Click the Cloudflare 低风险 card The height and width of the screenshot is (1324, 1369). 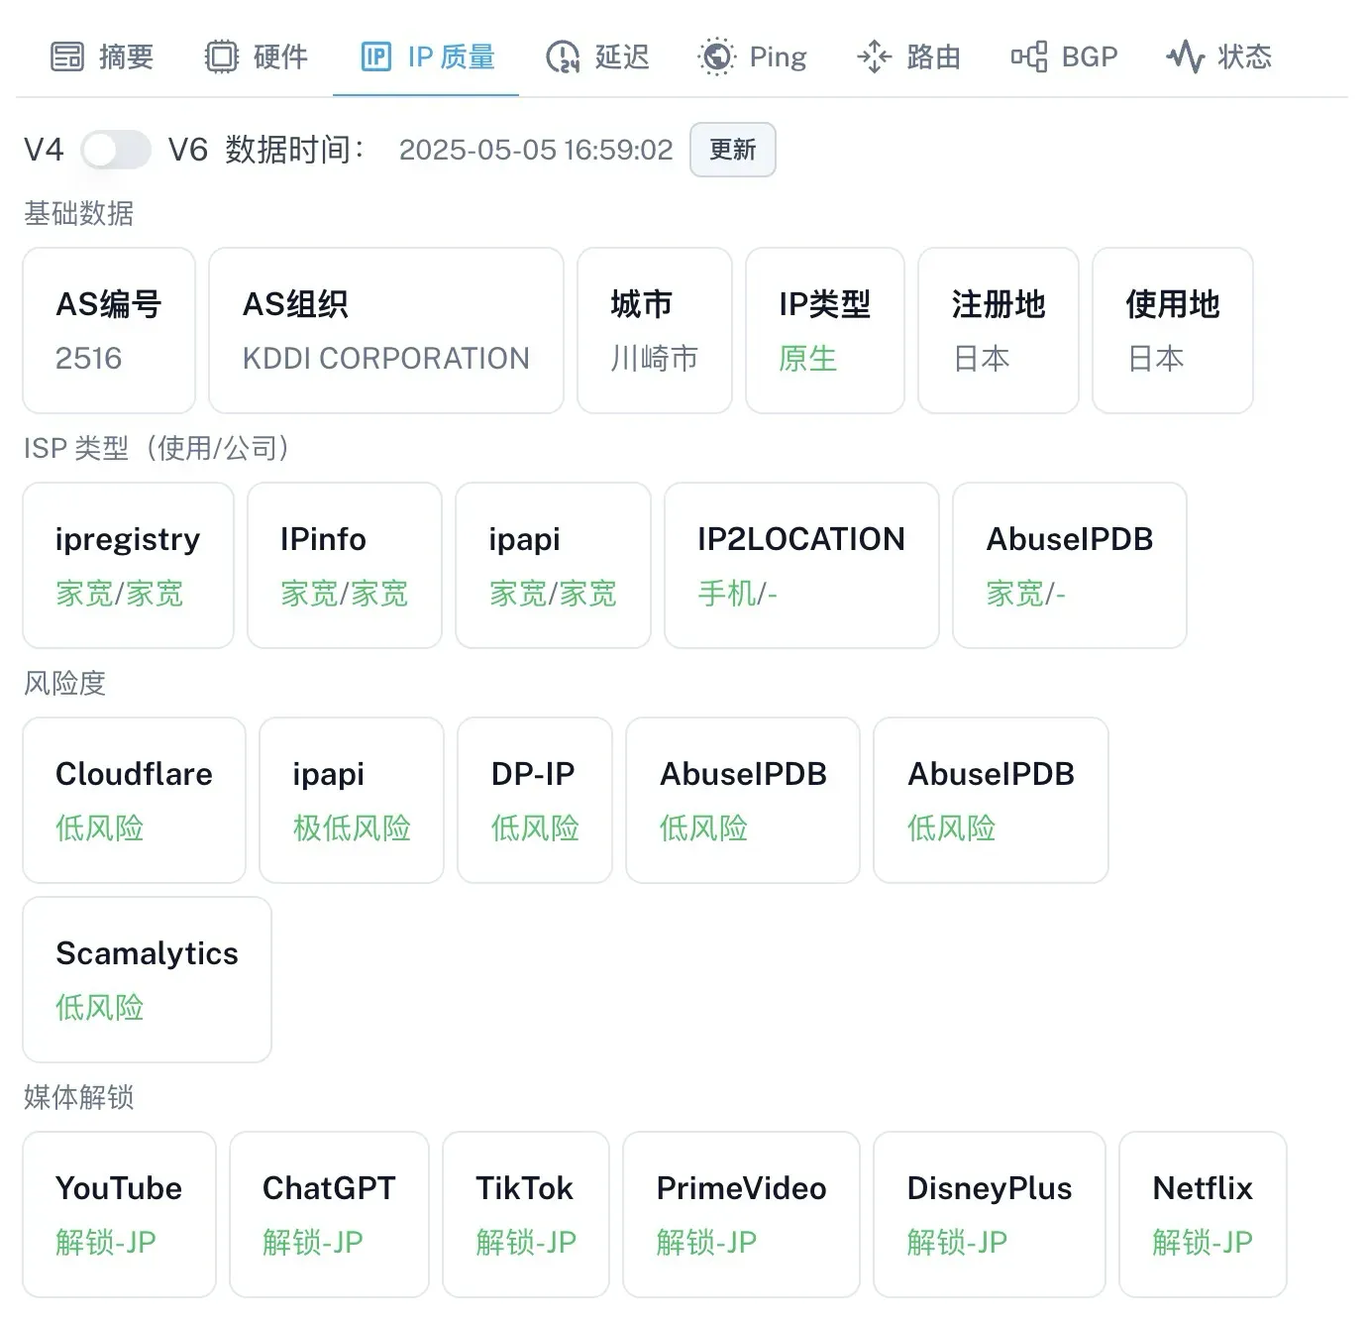(135, 800)
